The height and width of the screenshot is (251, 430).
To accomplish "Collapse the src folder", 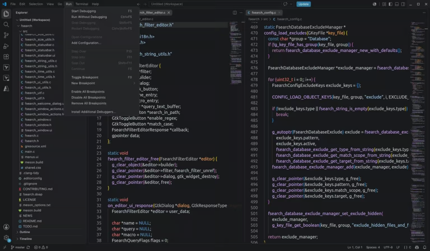I will pyautogui.click(x=20, y=31).
